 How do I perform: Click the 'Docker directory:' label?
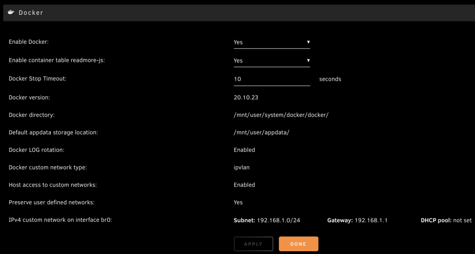click(x=31, y=115)
